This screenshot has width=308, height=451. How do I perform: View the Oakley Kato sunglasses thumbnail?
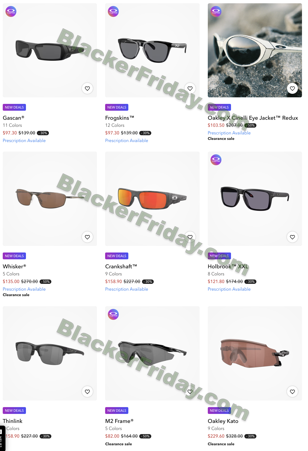[x=255, y=353]
